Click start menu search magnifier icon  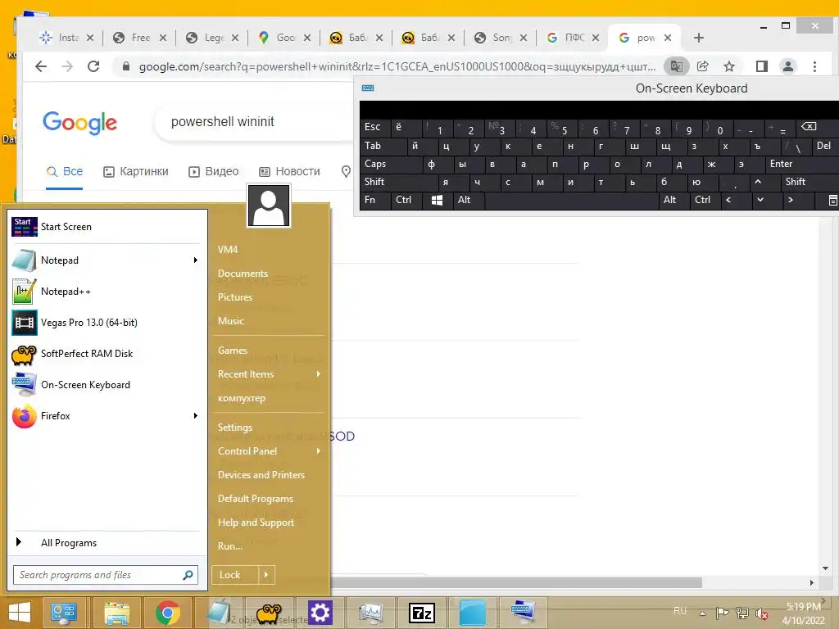point(188,575)
